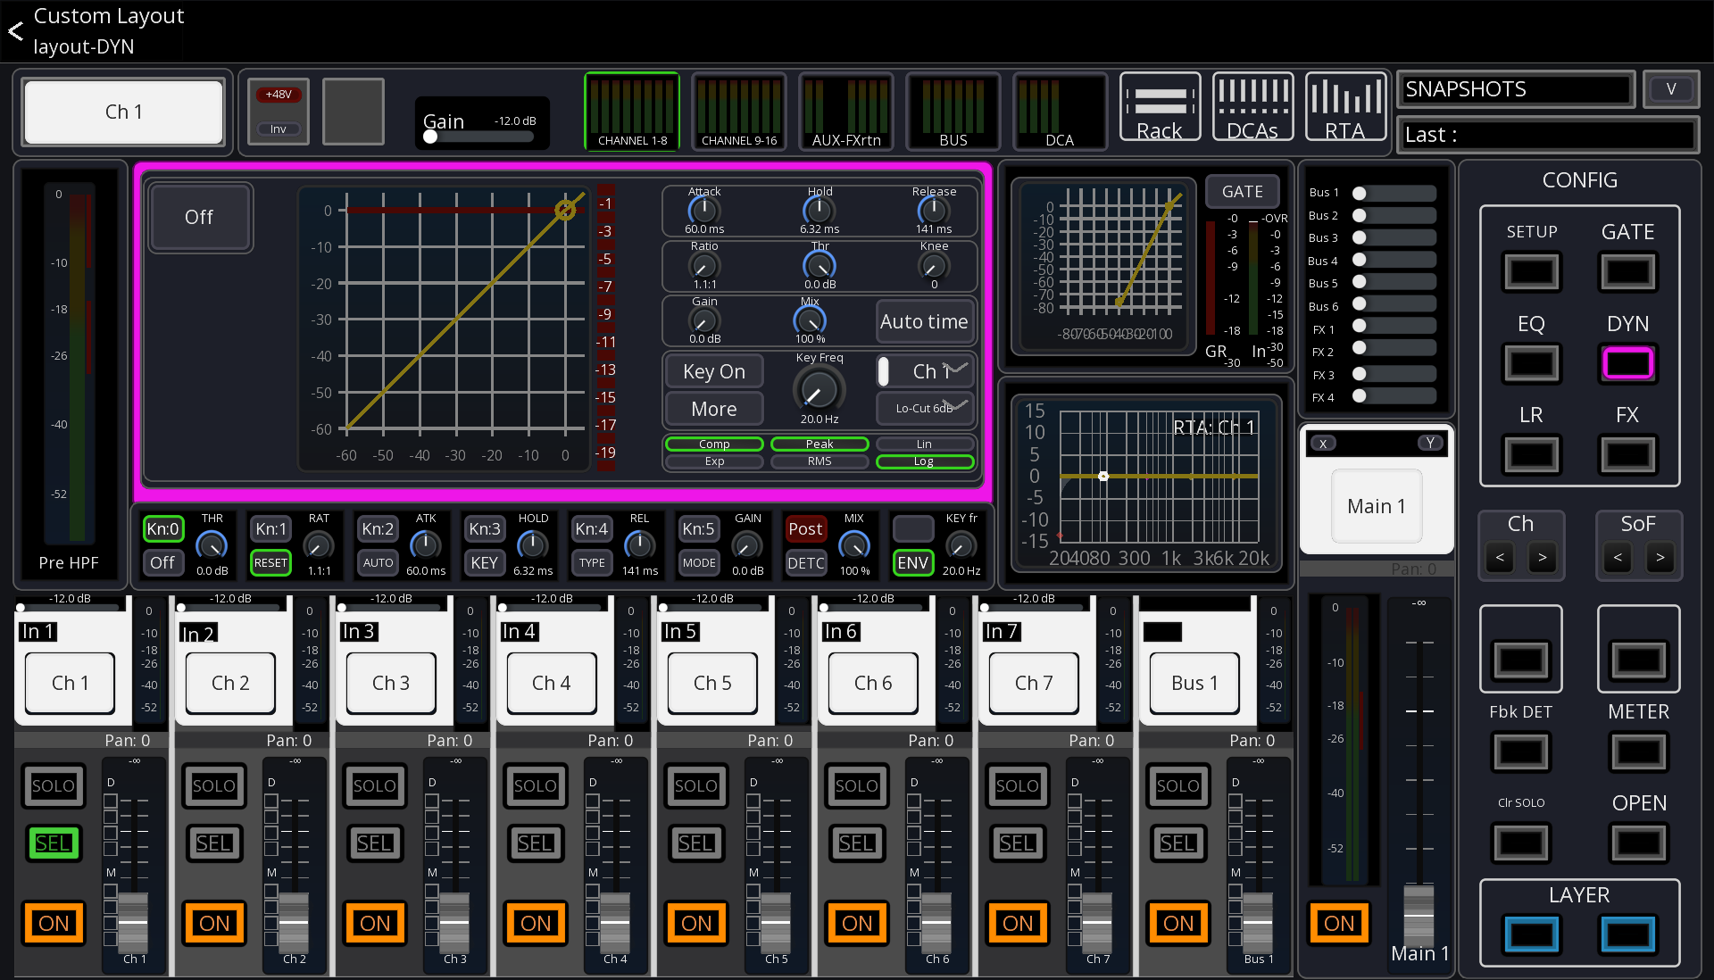Mute Ch 5 using its ON button

pyautogui.click(x=696, y=923)
